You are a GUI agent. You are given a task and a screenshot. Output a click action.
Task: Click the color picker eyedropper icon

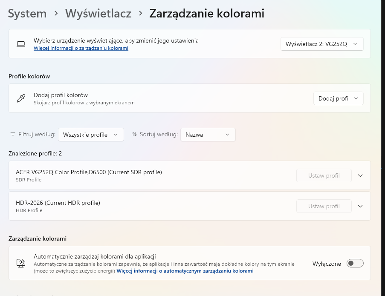point(20,98)
